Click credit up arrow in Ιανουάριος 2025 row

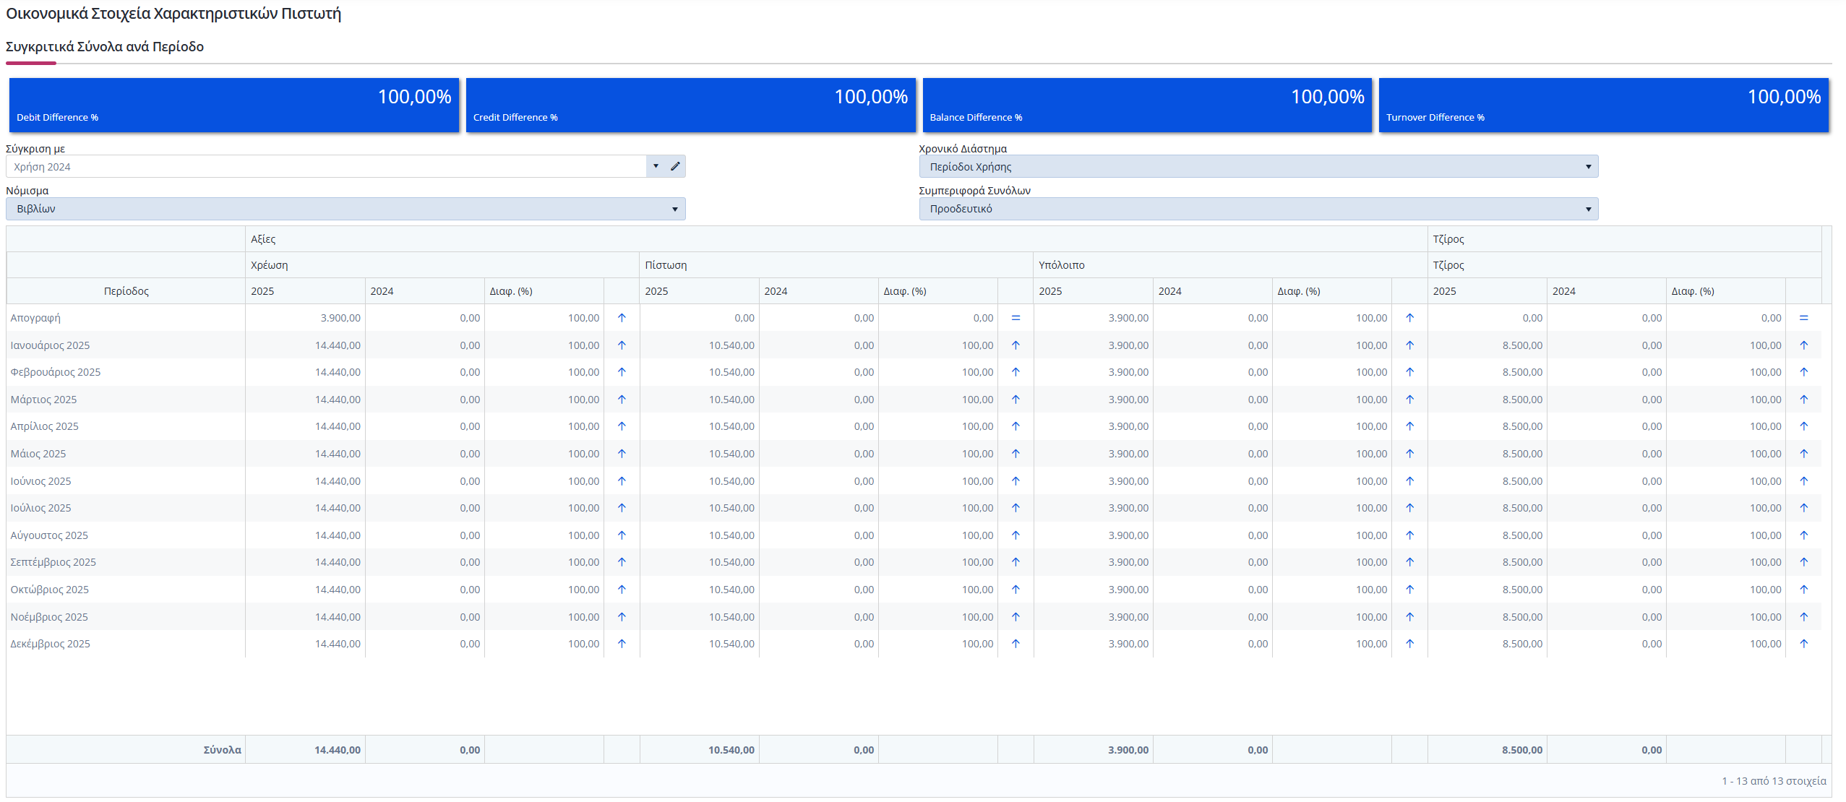point(1016,345)
